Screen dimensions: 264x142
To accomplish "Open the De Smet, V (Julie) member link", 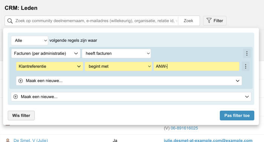I will [31, 140].
